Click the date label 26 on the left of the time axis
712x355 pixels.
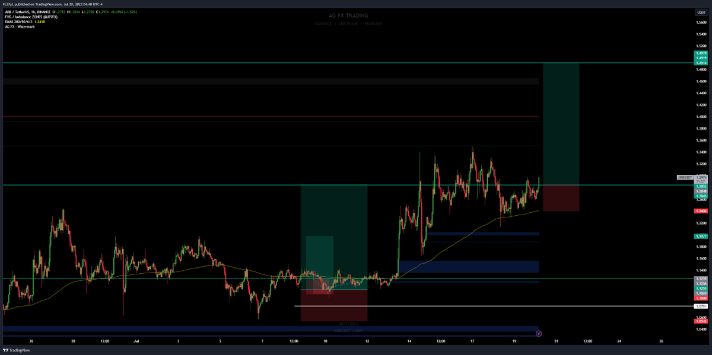click(31, 341)
